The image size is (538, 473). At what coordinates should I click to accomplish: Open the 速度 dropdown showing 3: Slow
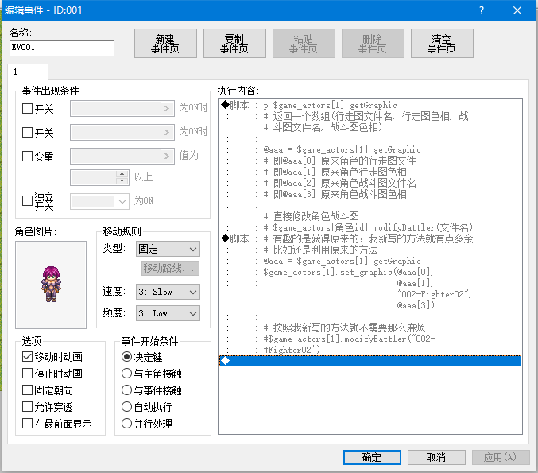pos(168,292)
